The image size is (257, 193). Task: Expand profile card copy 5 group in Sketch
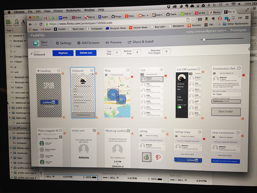[12, 168]
